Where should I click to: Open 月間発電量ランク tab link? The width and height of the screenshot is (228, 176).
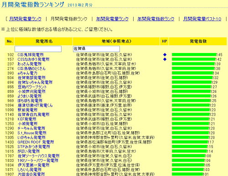pos(25,19)
